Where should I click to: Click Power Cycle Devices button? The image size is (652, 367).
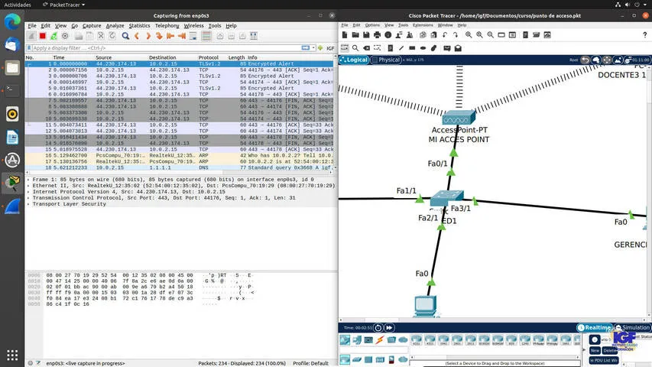(x=378, y=327)
